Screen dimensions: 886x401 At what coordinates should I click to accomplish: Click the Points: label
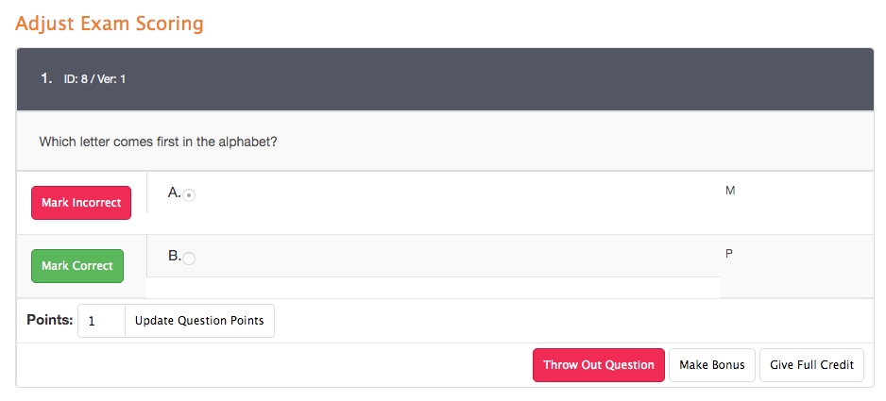[x=49, y=320]
